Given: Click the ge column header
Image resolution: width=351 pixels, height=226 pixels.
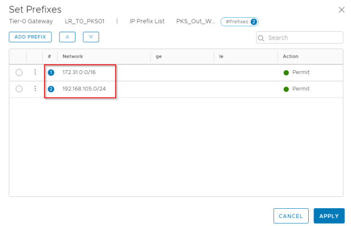Looking at the screenshot, I should [x=159, y=56].
